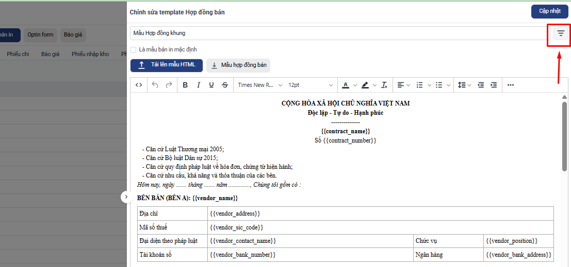Apply strikethrough formatting
The width and height of the screenshot is (571, 267).
coord(225,85)
